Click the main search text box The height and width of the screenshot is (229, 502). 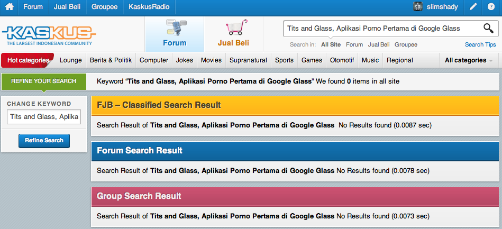click(x=381, y=29)
